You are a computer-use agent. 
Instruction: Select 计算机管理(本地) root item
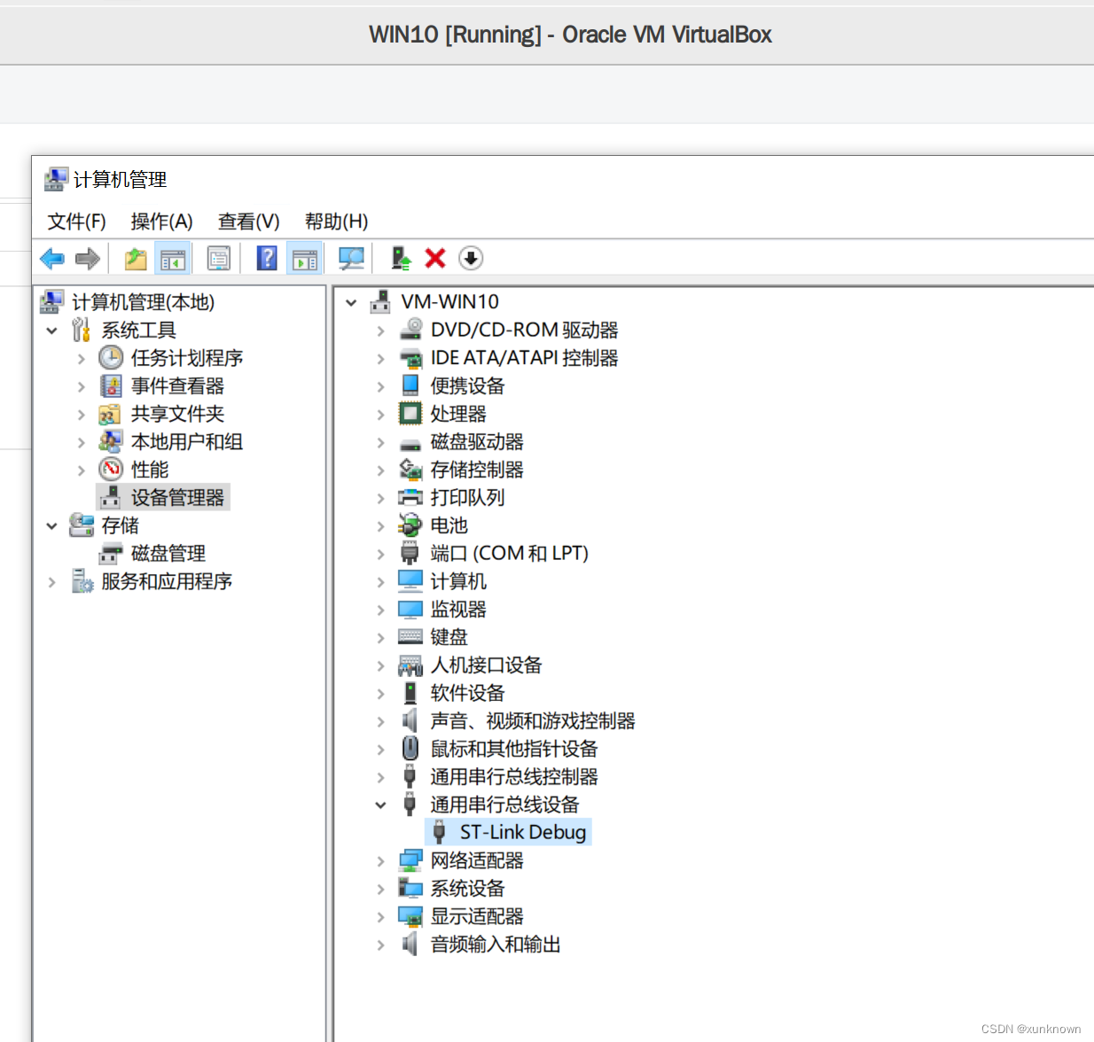143,302
